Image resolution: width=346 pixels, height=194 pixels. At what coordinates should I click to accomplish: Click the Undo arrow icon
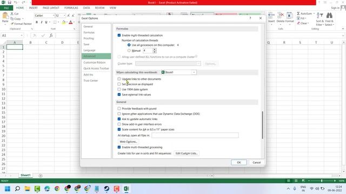pyautogui.click(x=16, y=2)
